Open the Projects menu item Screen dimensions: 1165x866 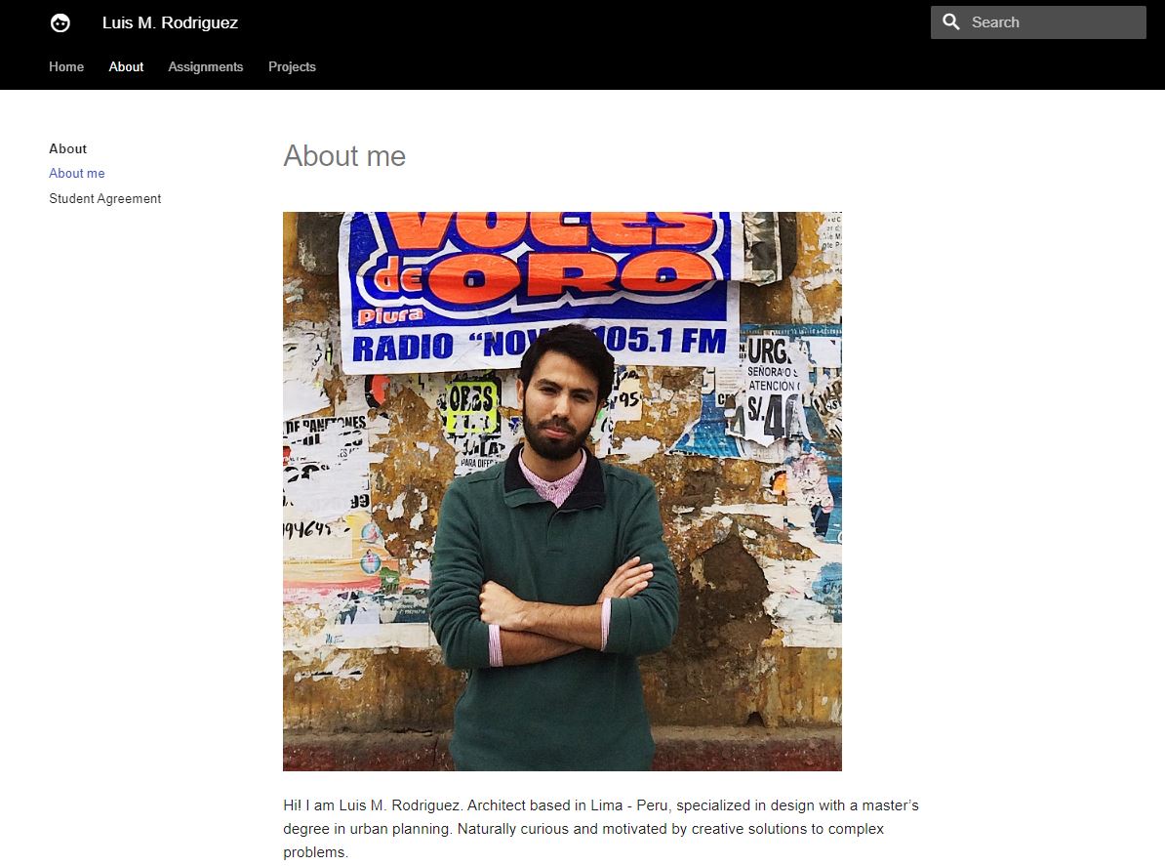point(292,67)
